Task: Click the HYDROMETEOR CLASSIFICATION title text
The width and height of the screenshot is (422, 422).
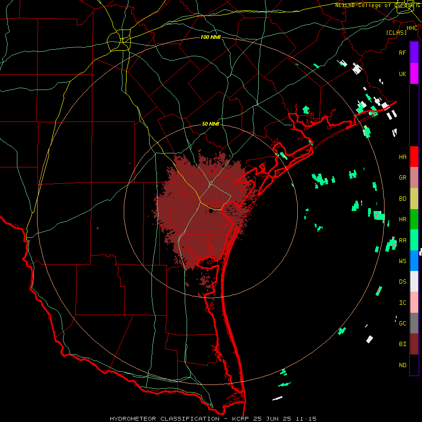Action: [x=165, y=419]
